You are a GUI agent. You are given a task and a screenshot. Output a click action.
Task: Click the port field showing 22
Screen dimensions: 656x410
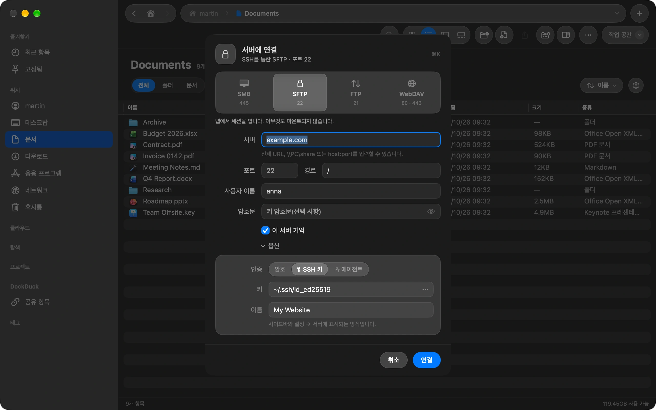click(280, 170)
